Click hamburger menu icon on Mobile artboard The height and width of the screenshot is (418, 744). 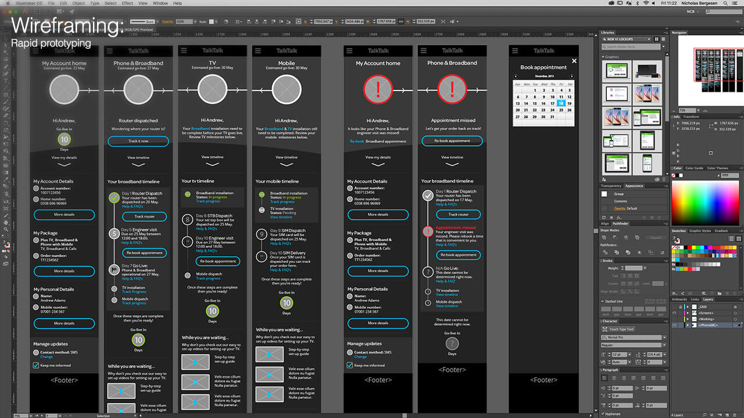[258, 51]
